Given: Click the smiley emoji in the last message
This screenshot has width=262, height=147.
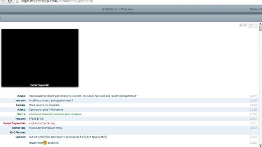Looking at the screenshot, I should pos(45,143).
